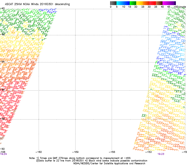This screenshot has height=165, width=187.
Task: Click the latitude label '-44'
Action: point(2,62)
